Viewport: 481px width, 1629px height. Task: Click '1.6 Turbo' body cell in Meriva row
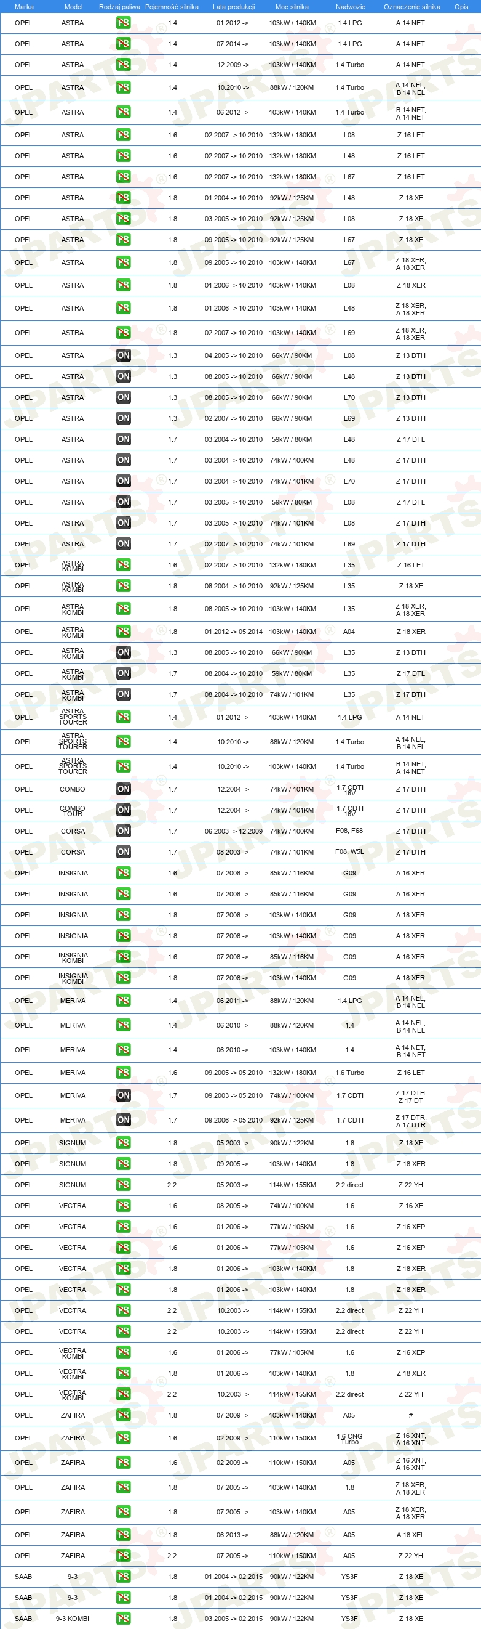[x=350, y=1073]
